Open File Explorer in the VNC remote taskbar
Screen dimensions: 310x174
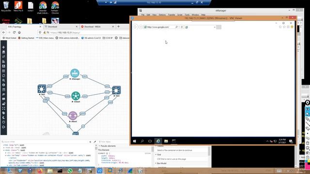166,141
